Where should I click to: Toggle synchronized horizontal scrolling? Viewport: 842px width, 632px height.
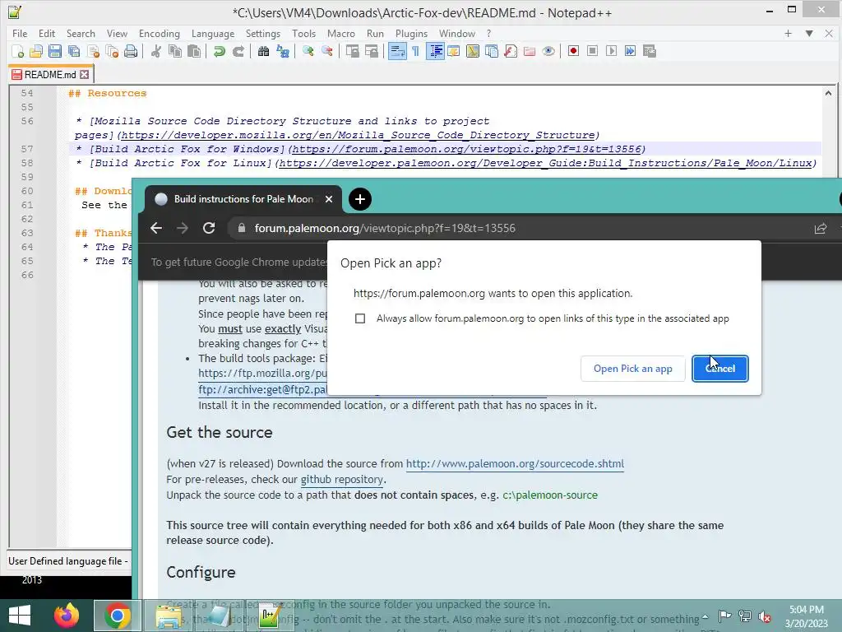pyautogui.click(x=371, y=51)
